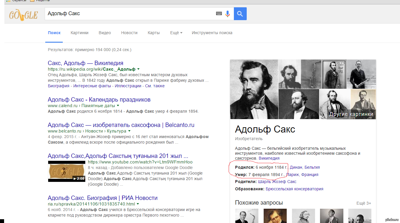400x223 pixels.
Task: Open the Динан birthplace link
Action: tap(296, 167)
